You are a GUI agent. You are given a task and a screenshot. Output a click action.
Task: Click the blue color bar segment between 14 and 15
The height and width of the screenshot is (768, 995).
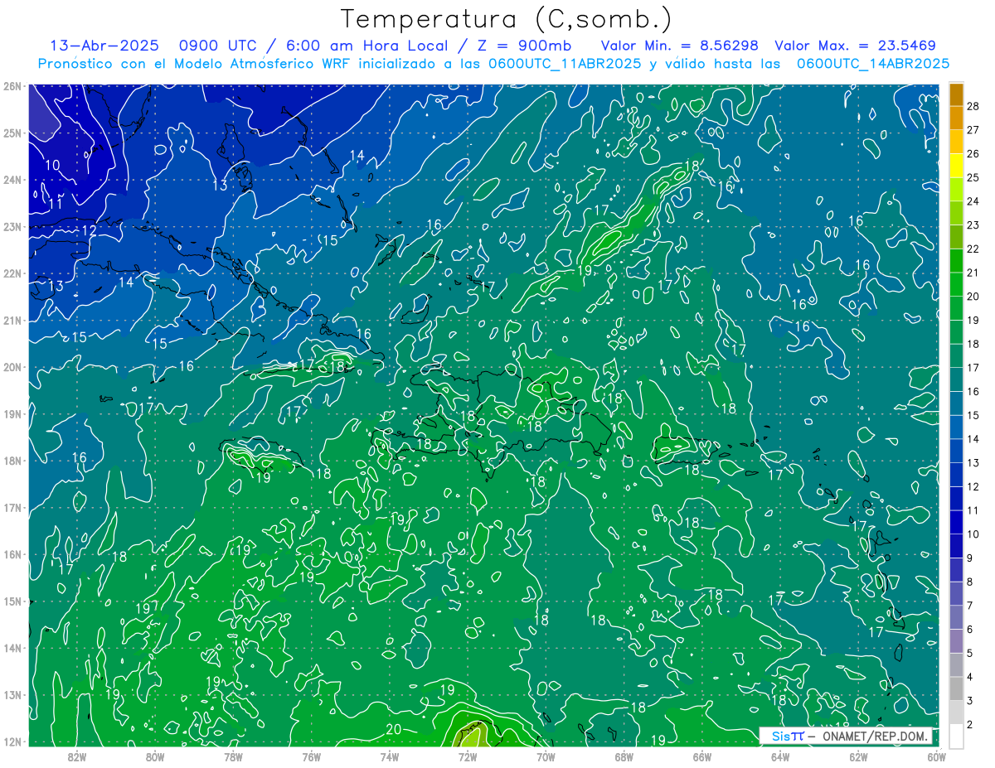click(956, 427)
